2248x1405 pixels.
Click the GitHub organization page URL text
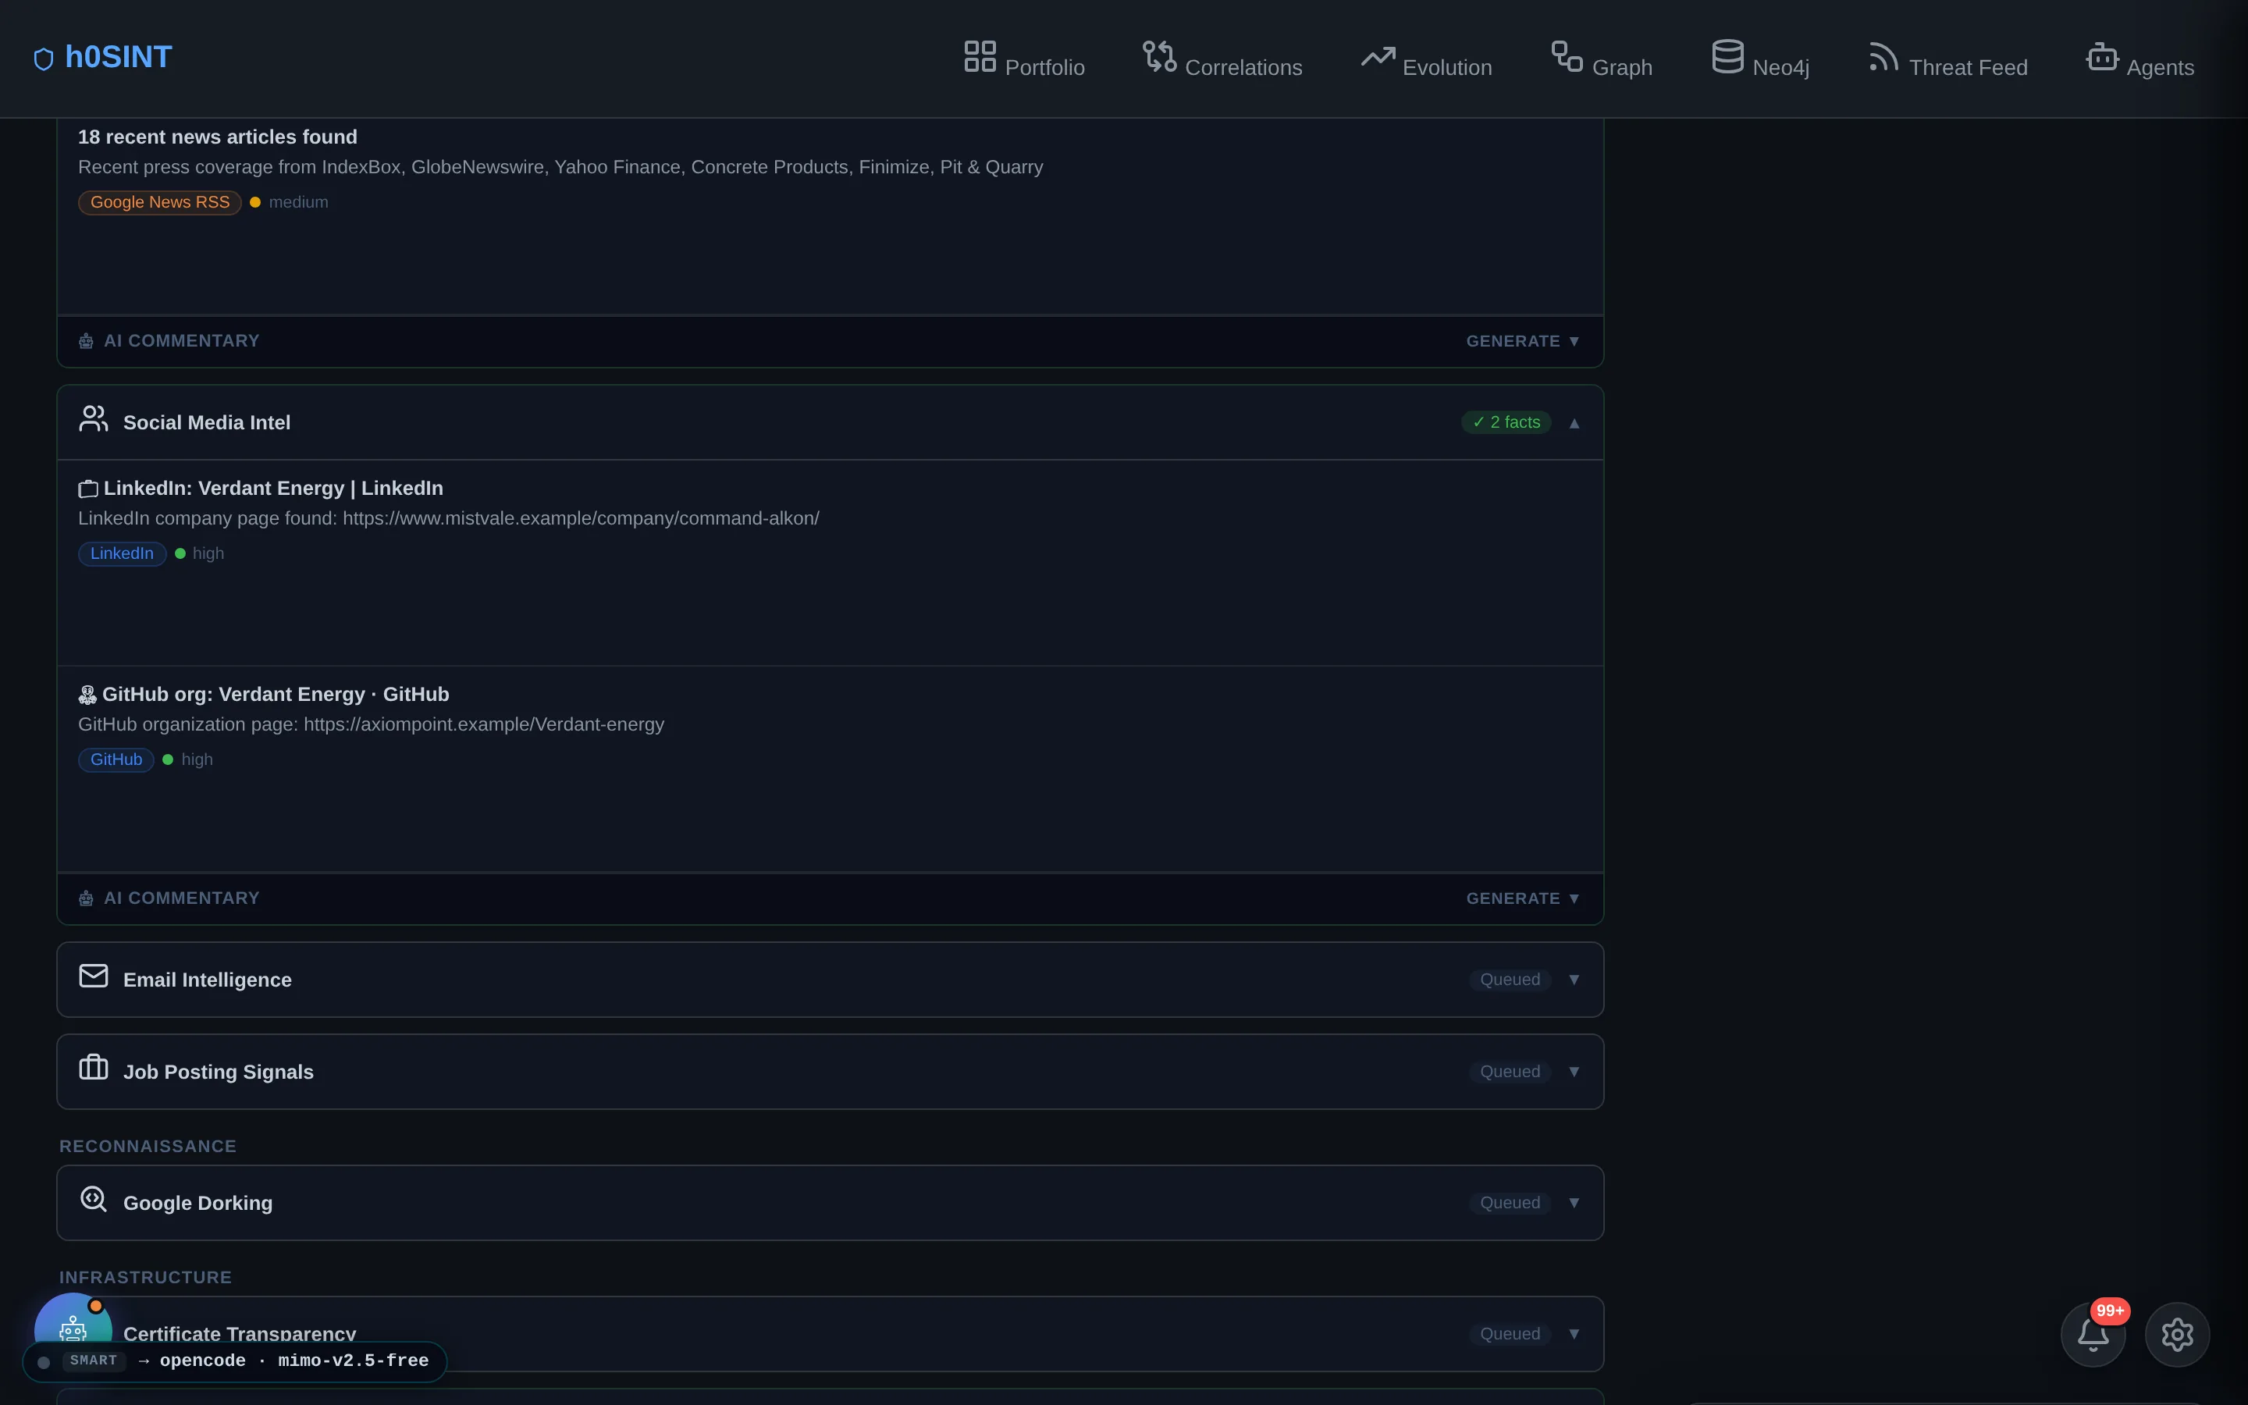point(372,725)
